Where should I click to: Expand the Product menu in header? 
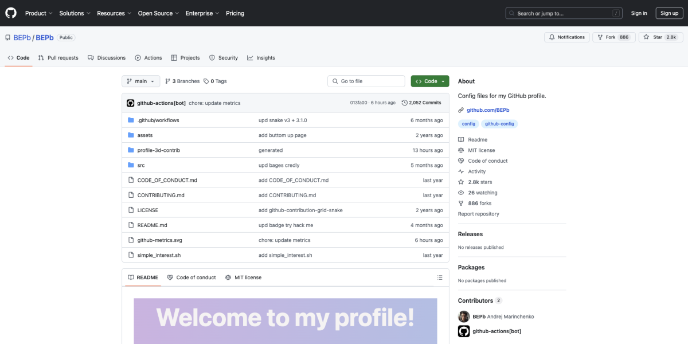point(38,13)
